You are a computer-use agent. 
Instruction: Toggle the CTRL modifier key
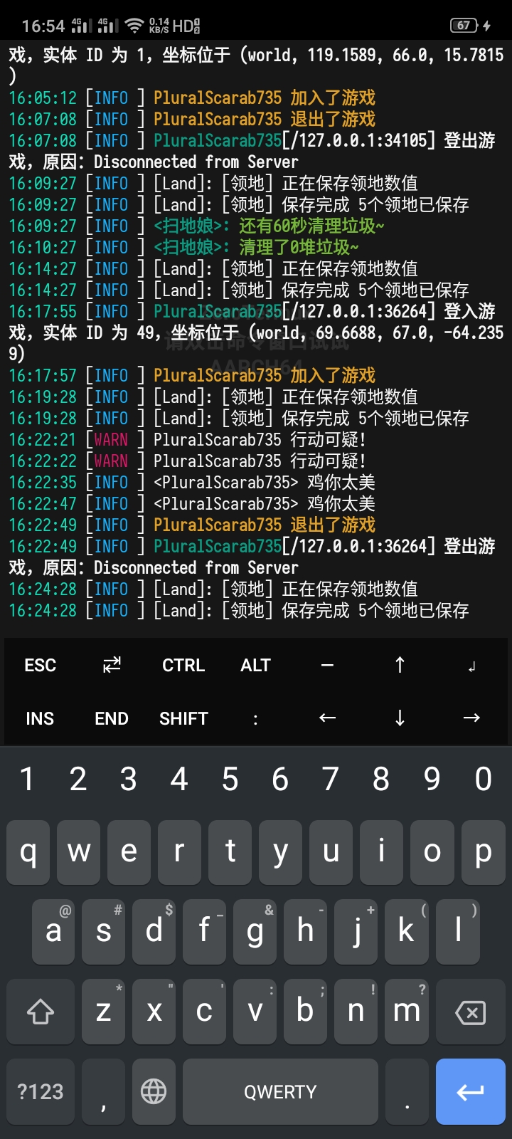point(183,665)
